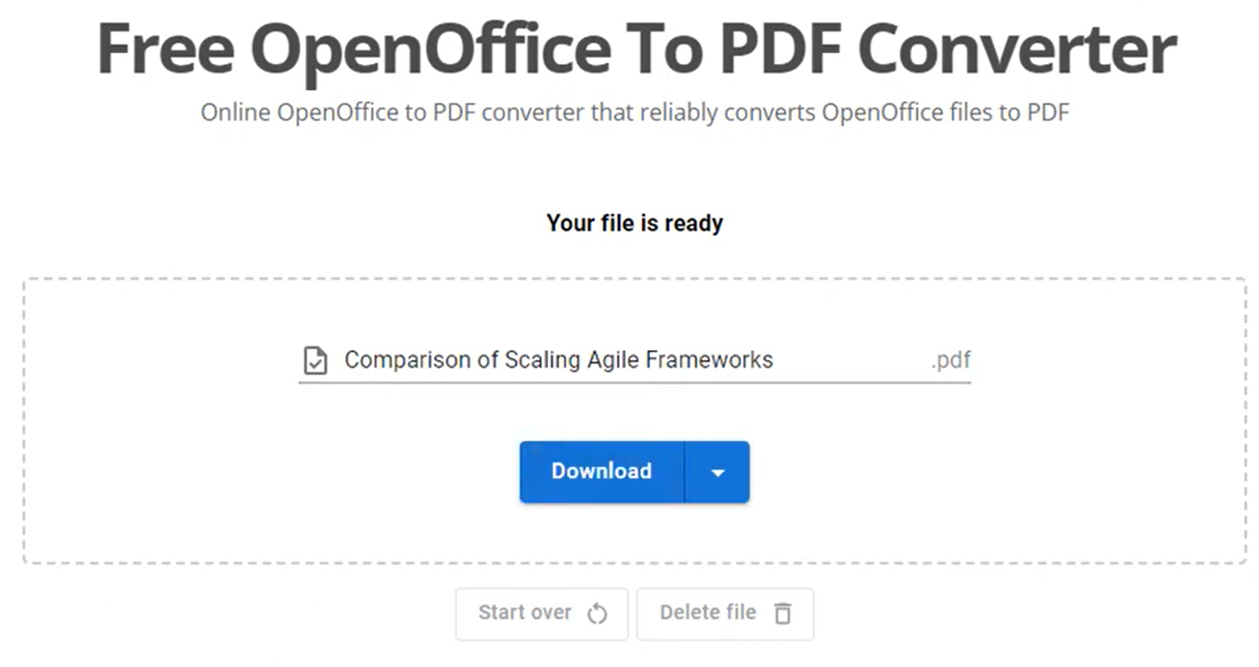
Task: Click the Online OpenOffice to PDF converter subtitle
Action: click(x=635, y=112)
